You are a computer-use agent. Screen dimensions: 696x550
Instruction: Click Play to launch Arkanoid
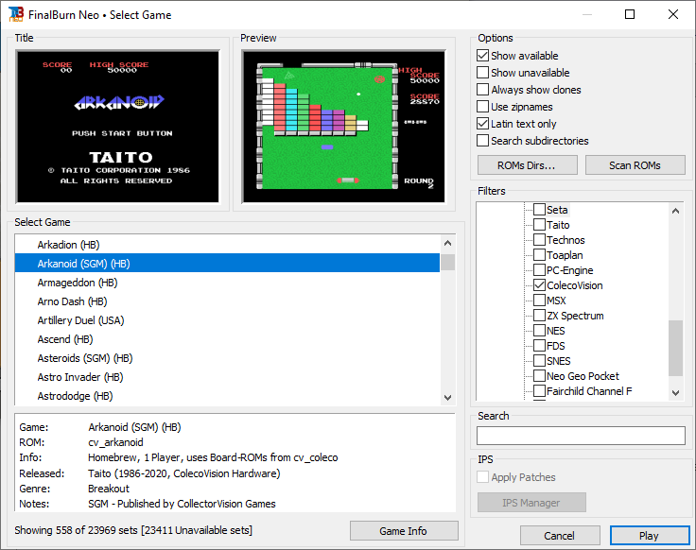coord(650,536)
